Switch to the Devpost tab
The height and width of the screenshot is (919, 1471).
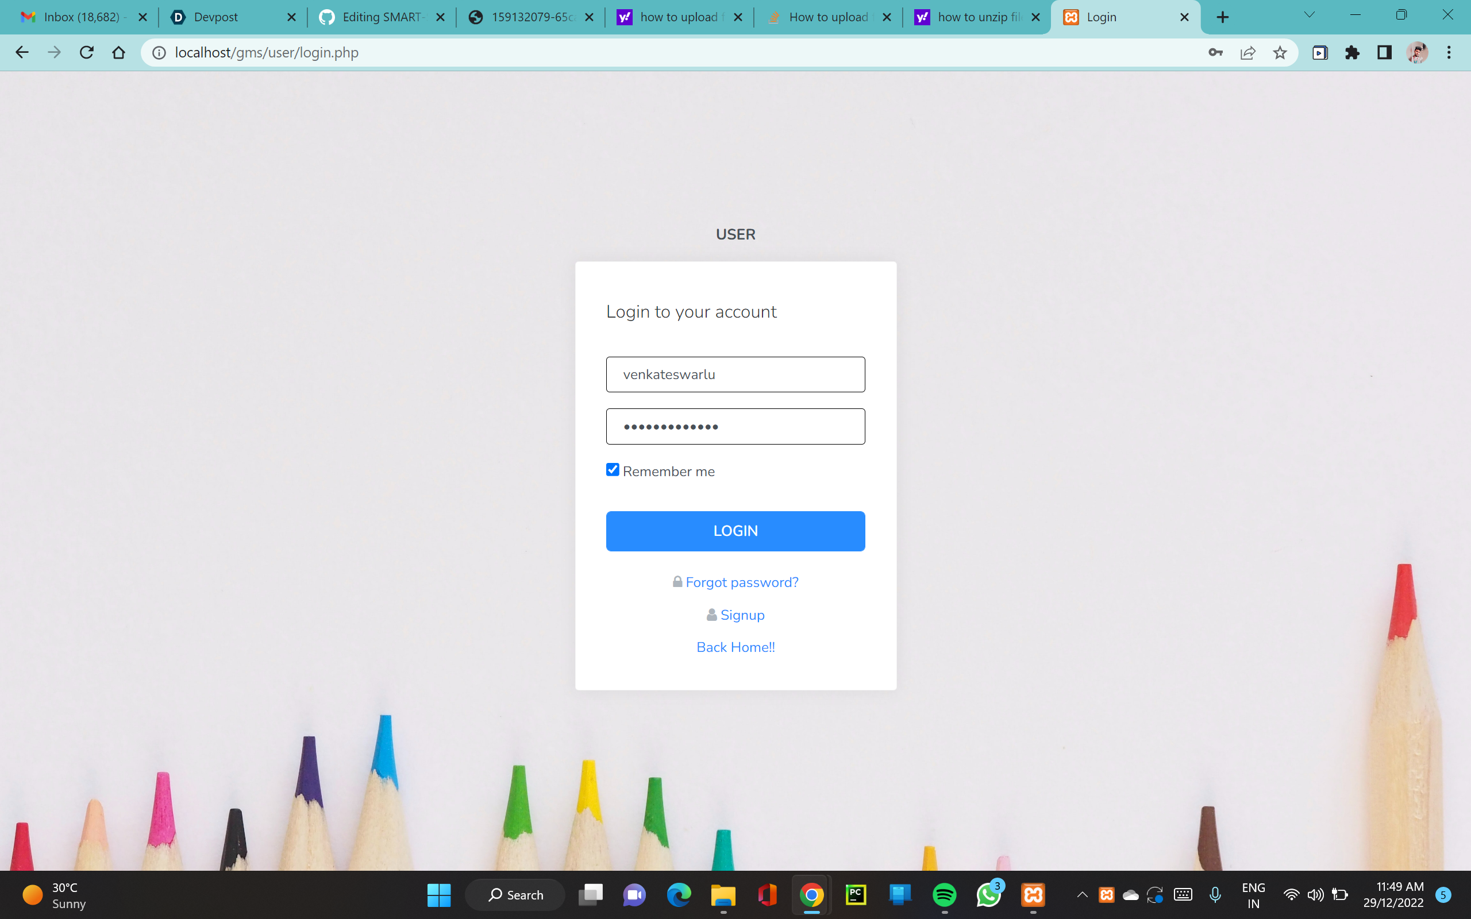[x=216, y=17]
